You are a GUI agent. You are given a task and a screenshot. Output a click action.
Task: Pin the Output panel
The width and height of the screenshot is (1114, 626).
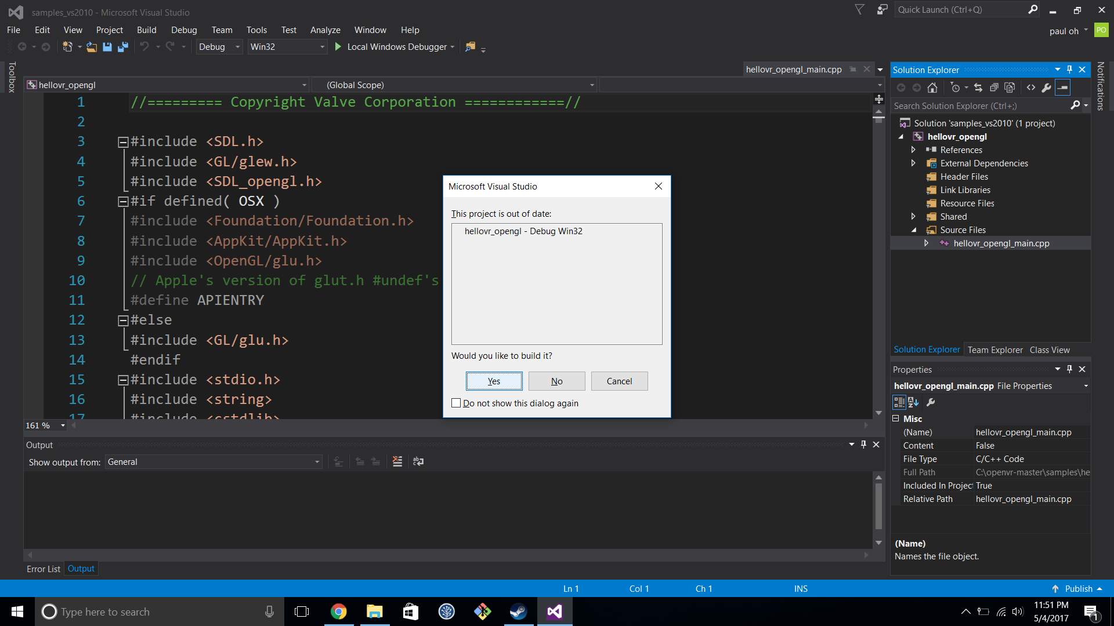[x=863, y=445]
